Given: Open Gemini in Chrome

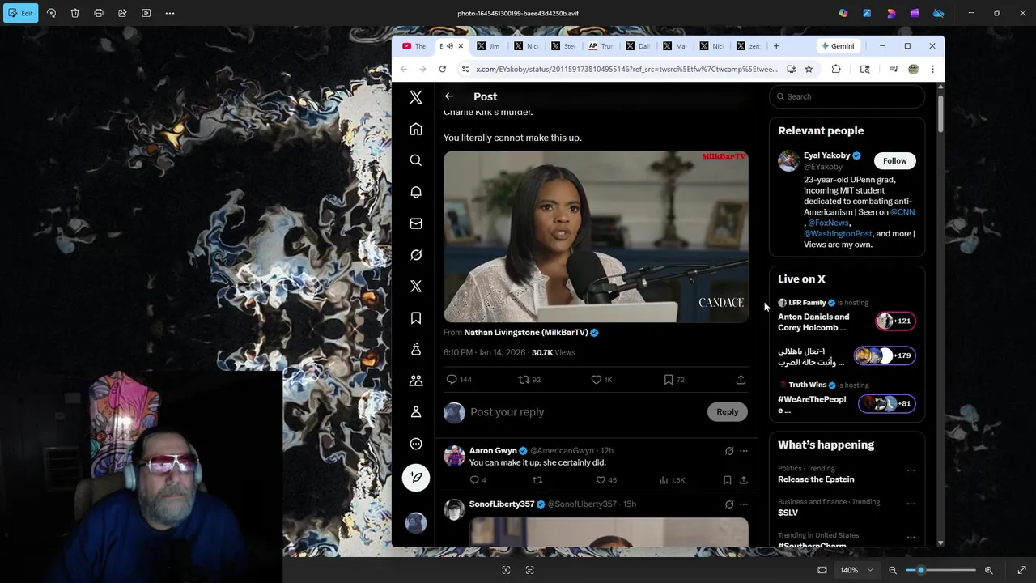Looking at the screenshot, I should [x=837, y=46].
